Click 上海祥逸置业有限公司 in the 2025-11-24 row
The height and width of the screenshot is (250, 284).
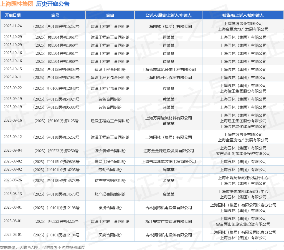(243, 24)
